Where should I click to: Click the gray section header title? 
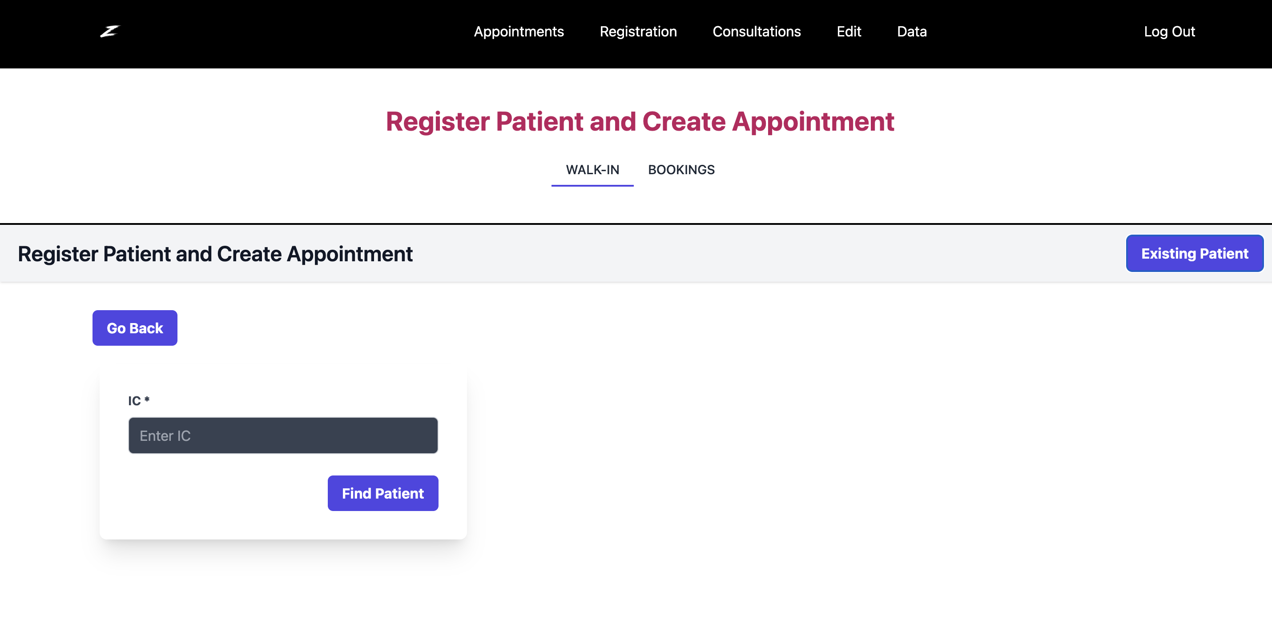click(215, 254)
